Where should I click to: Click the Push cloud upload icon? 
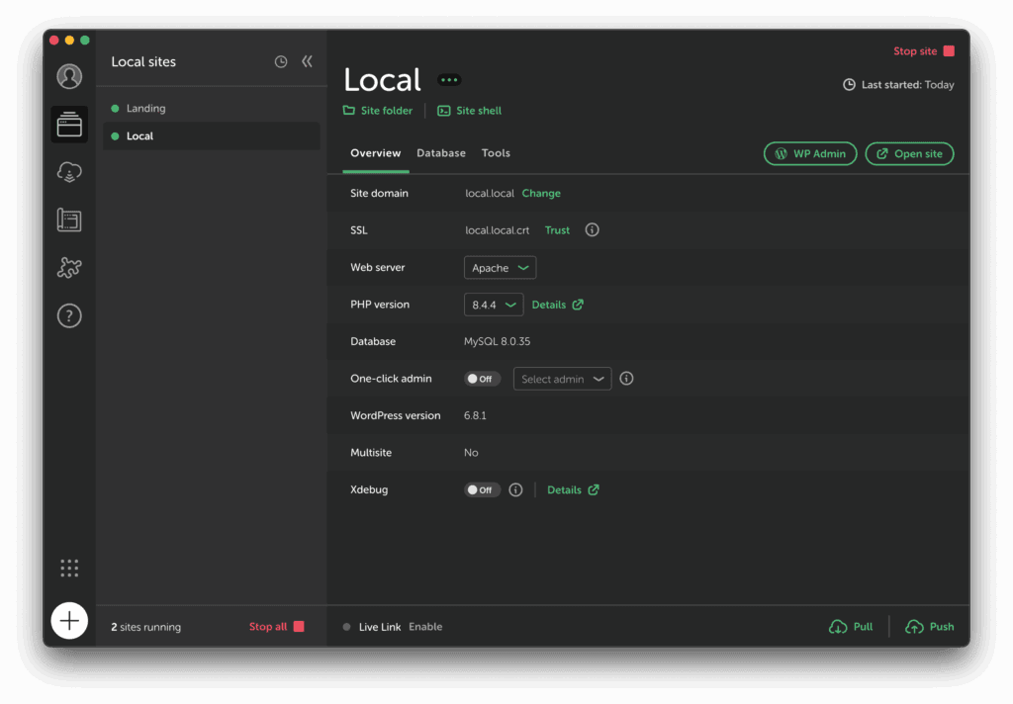[914, 627]
